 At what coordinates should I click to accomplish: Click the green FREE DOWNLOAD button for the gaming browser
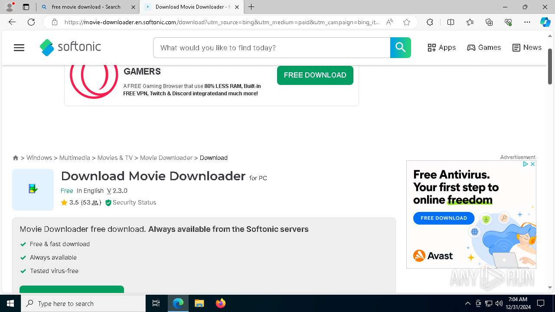pyautogui.click(x=315, y=75)
